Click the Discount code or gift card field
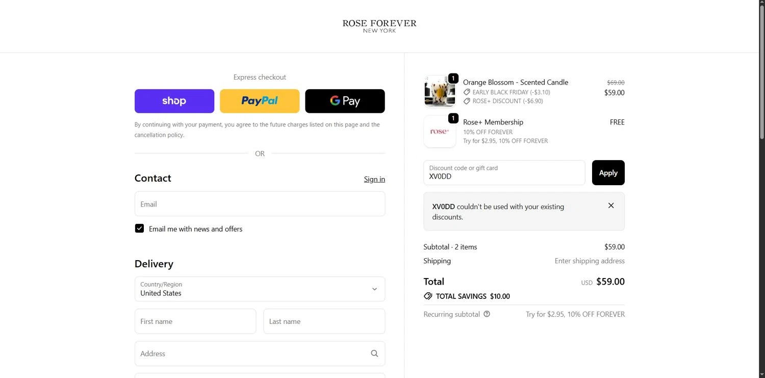The width and height of the screenshot is (765, 378). (x=504, y=172)
